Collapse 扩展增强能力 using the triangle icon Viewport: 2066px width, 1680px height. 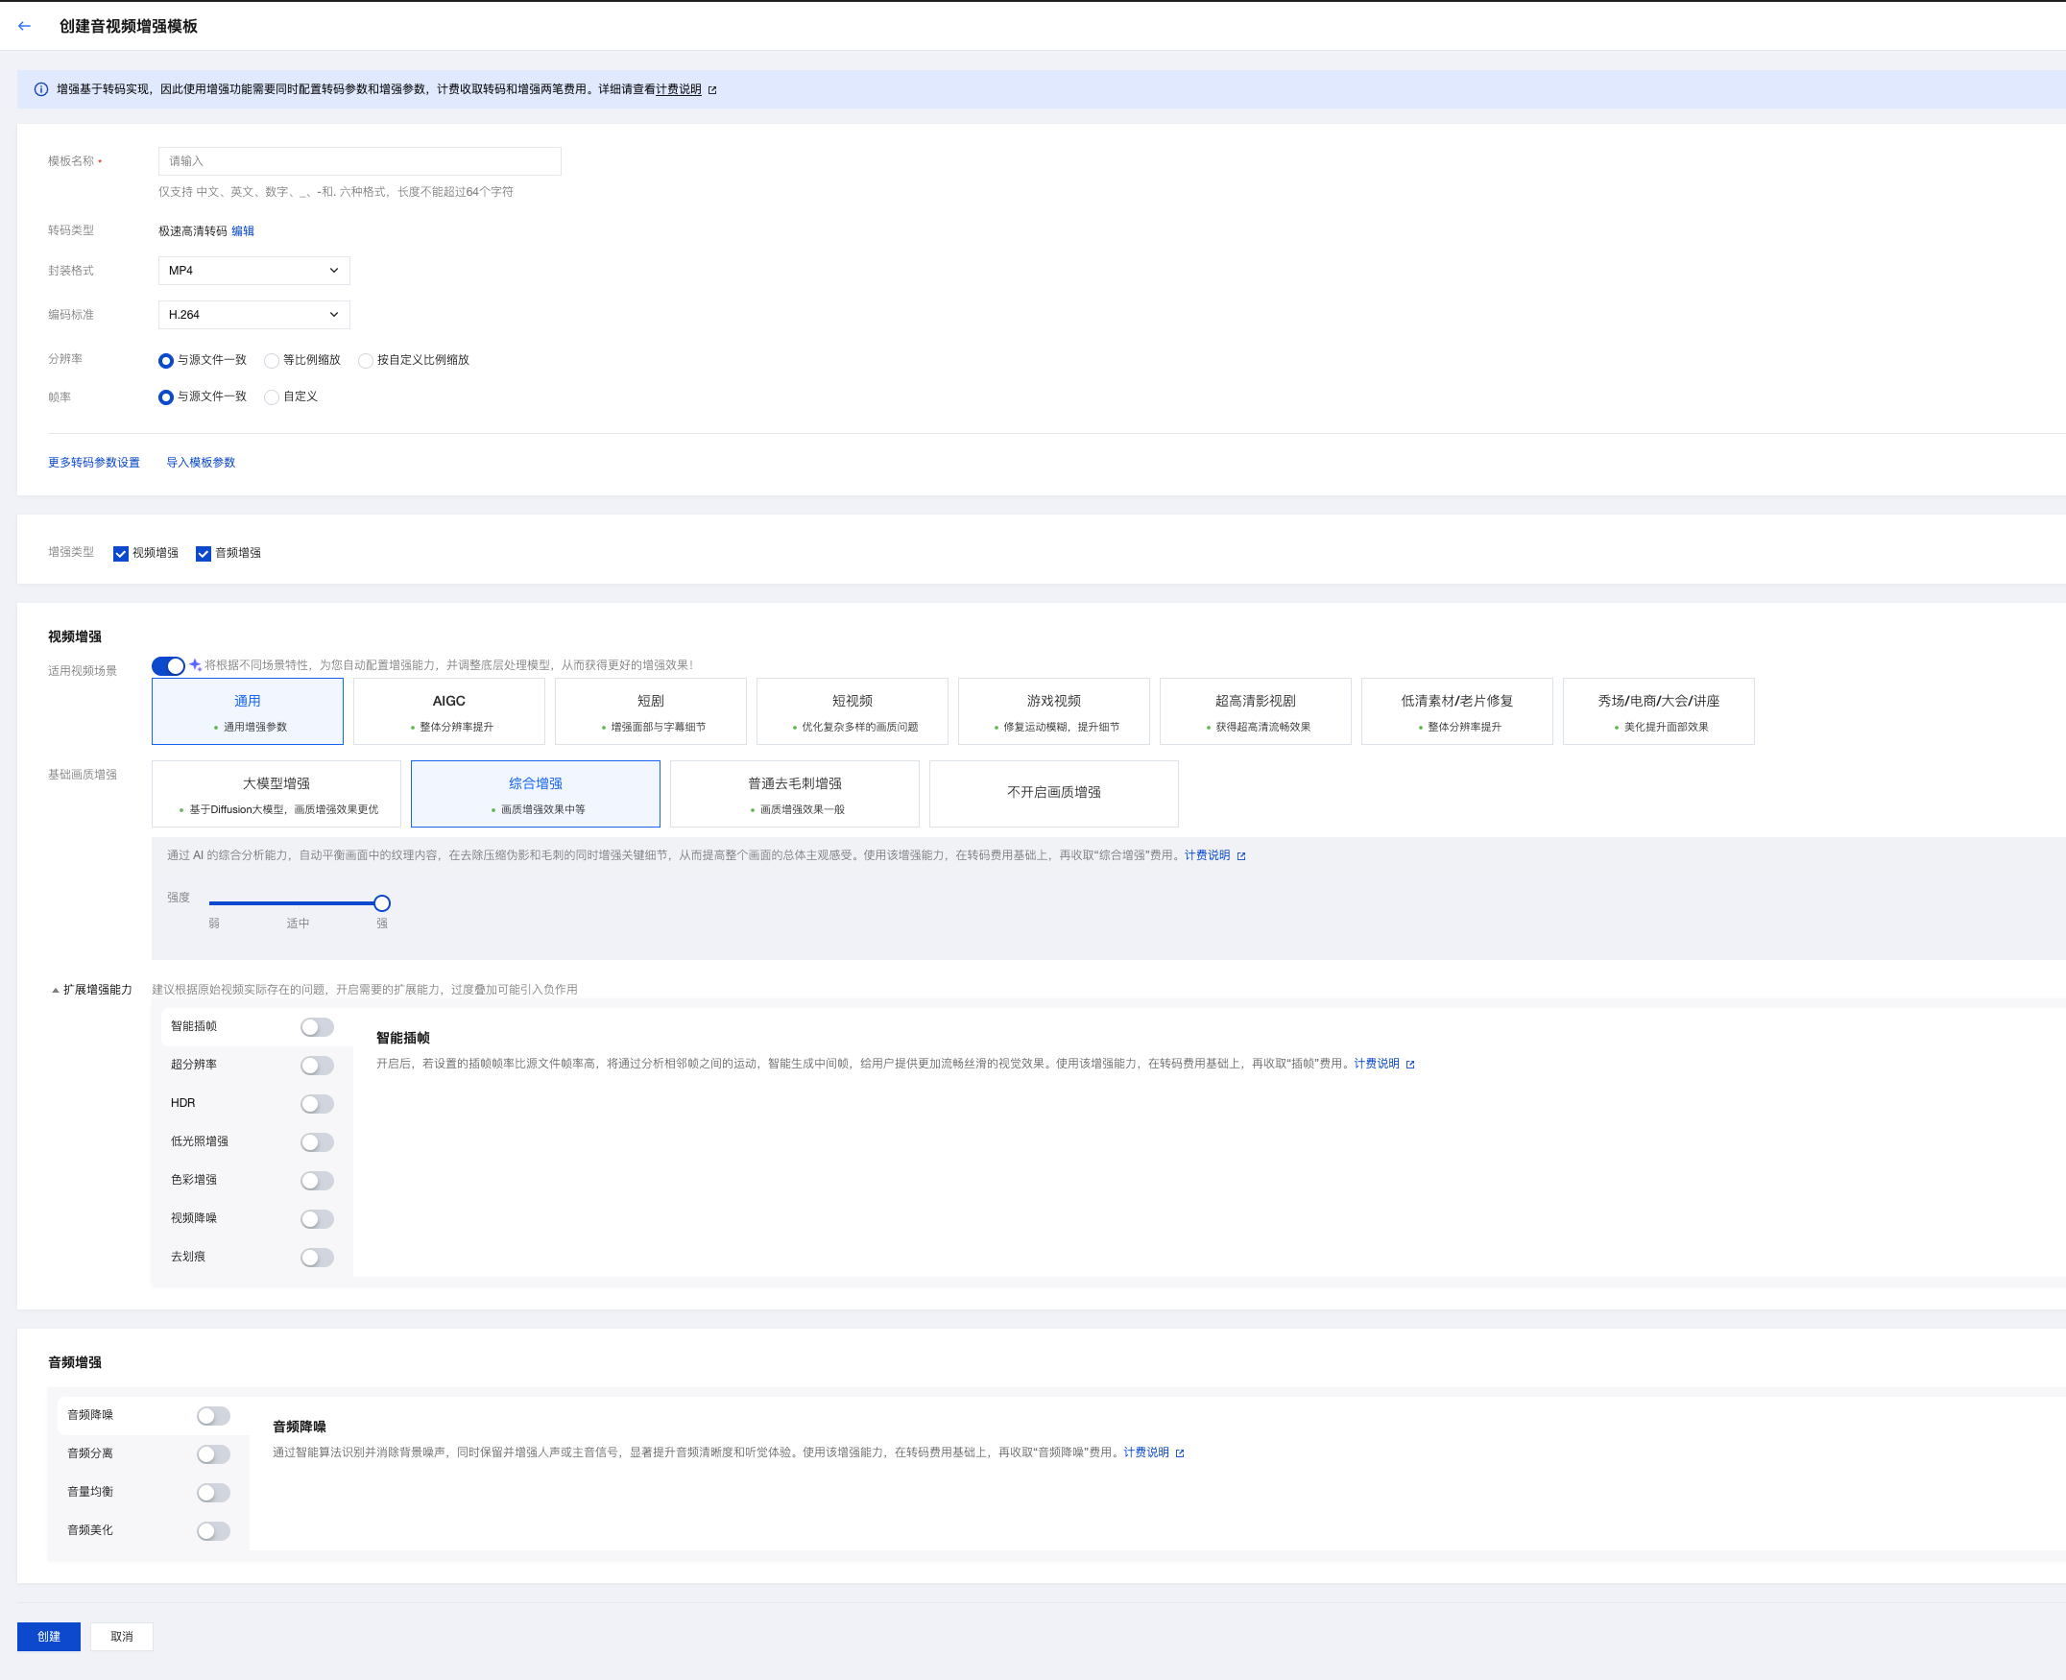click(55, 990)
